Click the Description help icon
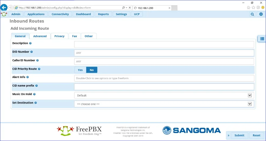266x141 pixels. coord(30,43)
